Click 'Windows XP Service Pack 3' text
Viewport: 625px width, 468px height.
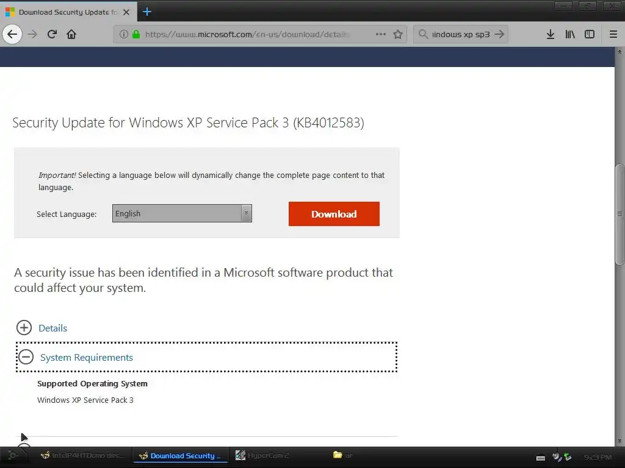(85, 400)
